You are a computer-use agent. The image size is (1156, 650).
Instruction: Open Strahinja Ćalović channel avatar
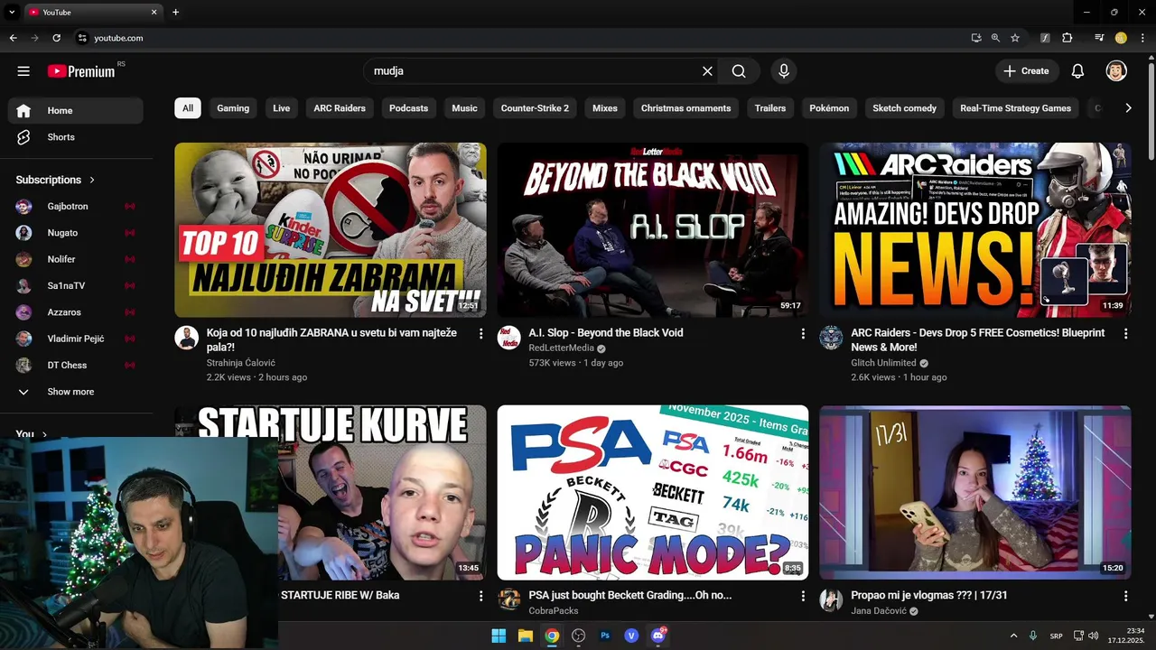pos(187,338)
